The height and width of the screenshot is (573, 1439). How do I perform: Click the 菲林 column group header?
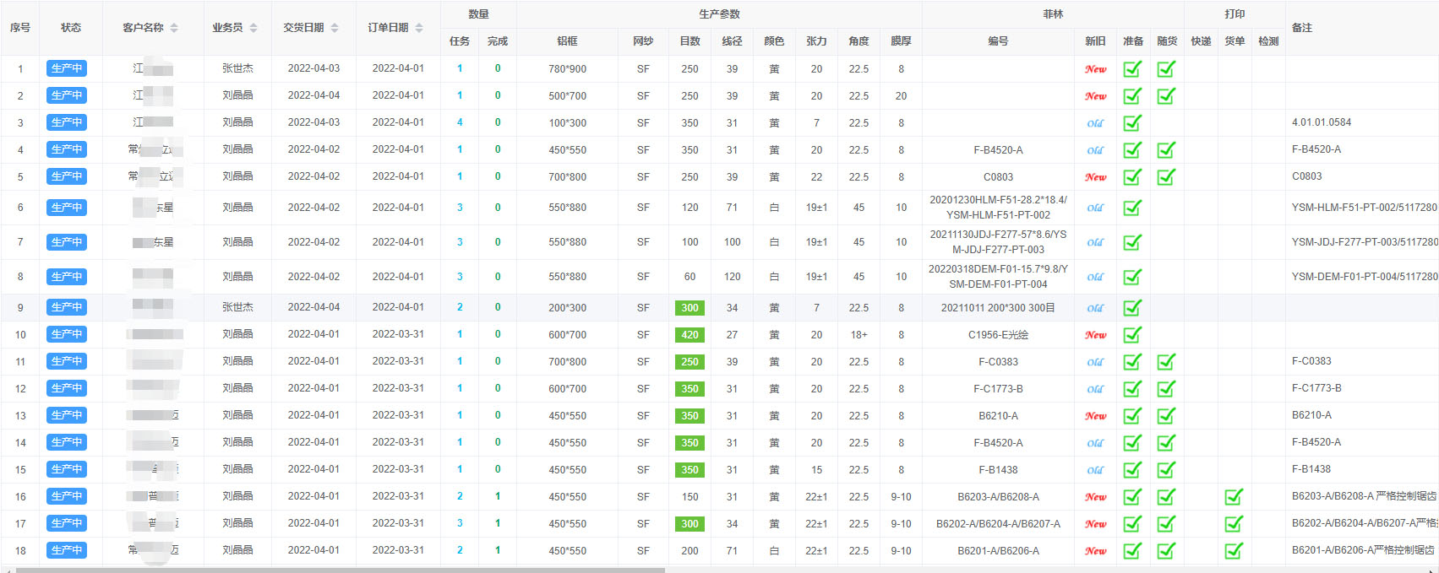(x=1053, y=14)
